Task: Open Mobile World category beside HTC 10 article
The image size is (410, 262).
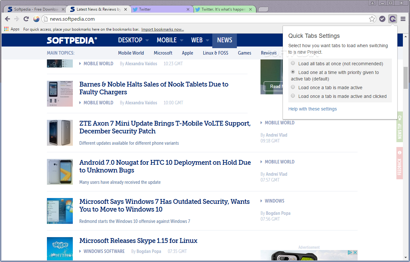Action: 280,162
